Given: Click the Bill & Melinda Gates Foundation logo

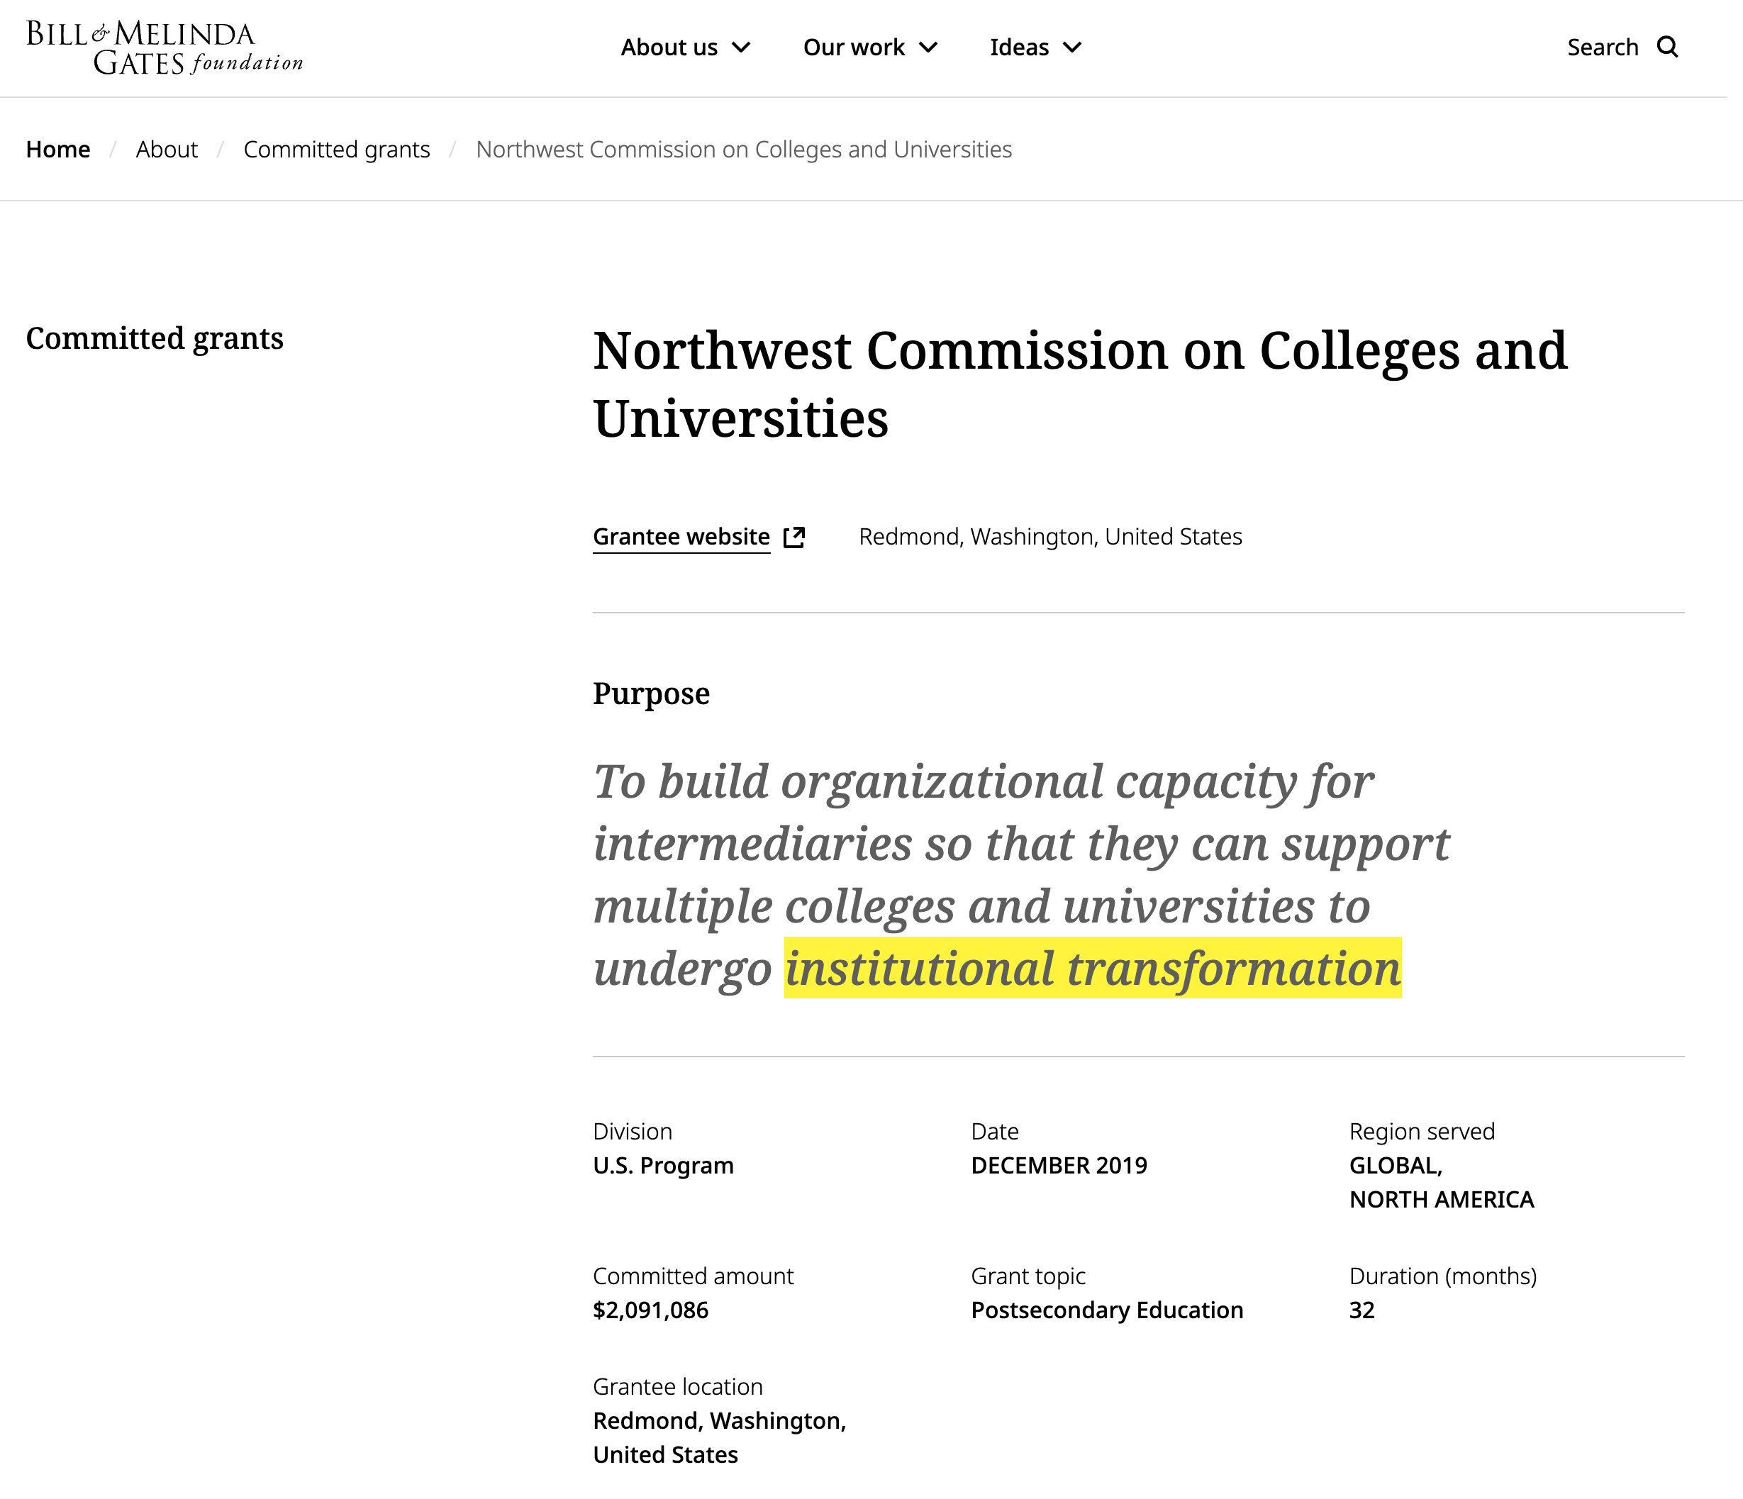Looking at the screenshot, I should click(x=164, y=48).
